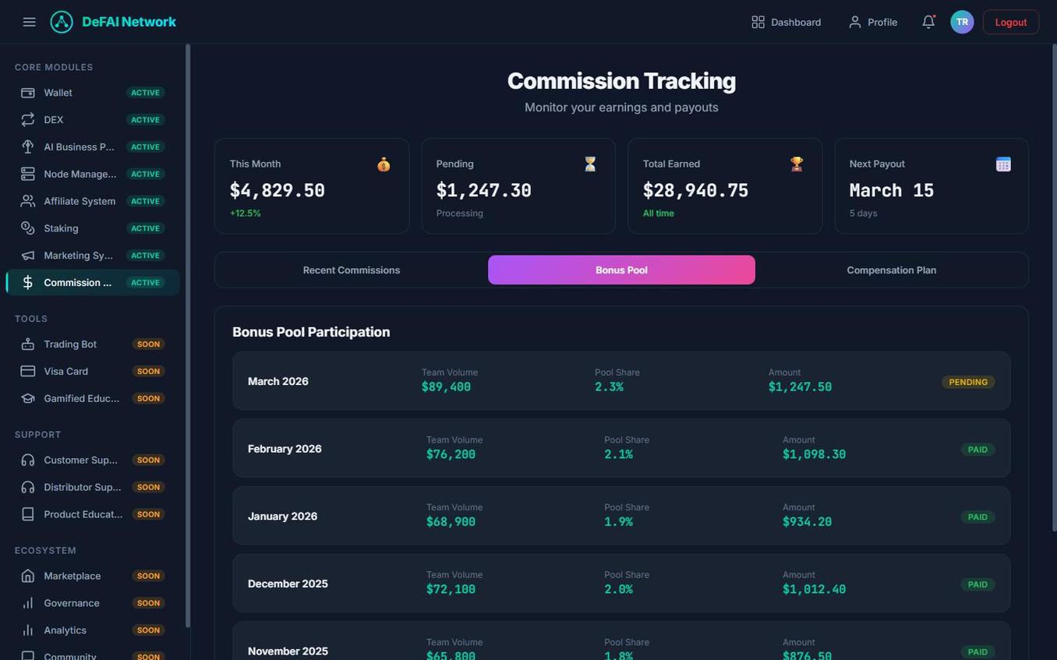
Task: Open the Compensation Plan tab
Action: coord(892,270)
